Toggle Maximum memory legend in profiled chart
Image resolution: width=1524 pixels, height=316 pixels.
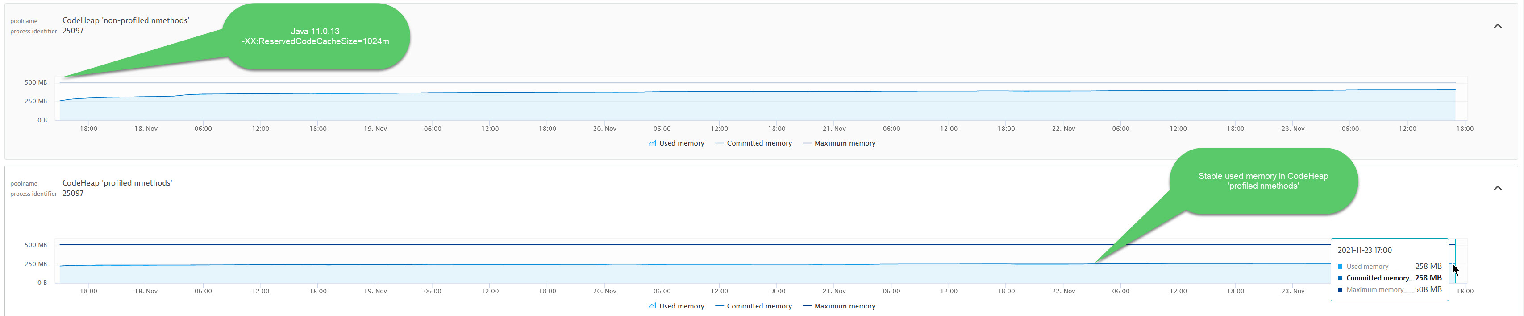[839, 306]
